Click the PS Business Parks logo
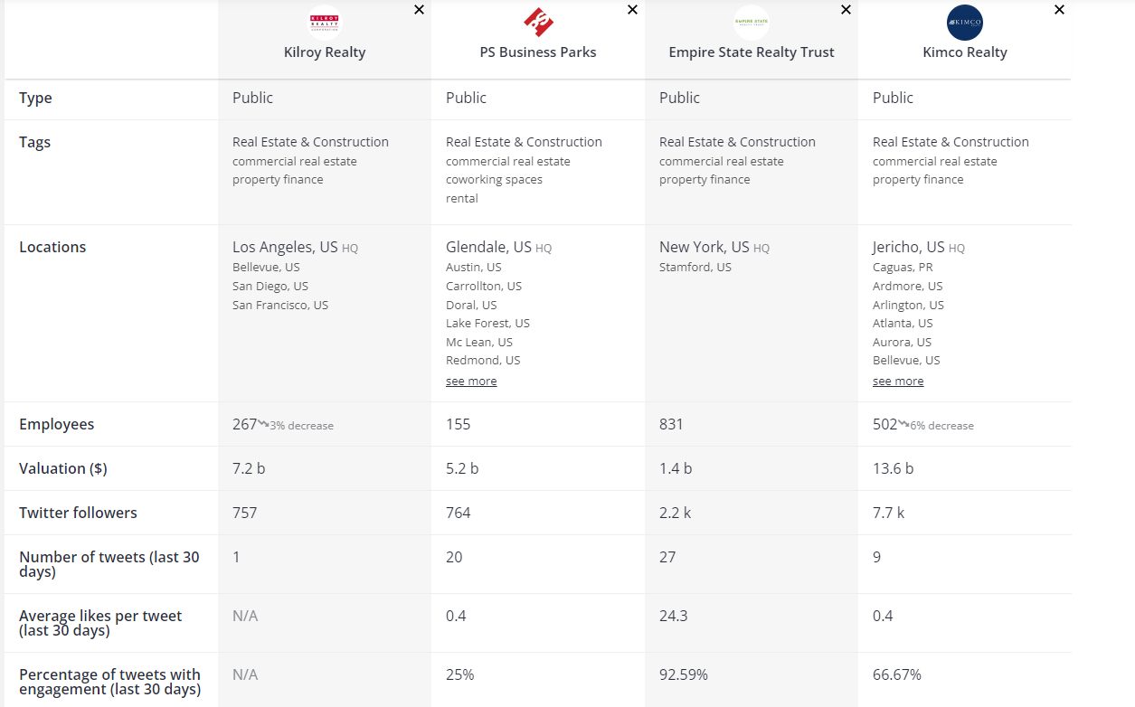The height and width of the screenshot is (707, 1135). (538, 23)
